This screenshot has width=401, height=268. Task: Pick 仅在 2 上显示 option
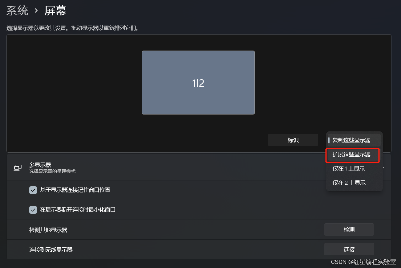tap(354, 183)
